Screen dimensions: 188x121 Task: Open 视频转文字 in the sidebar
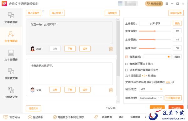pyautogui.click(x=11, y=93)
